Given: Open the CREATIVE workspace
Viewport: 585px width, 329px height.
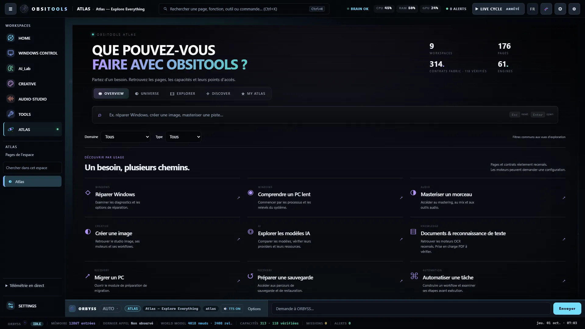Looking at the screenshot, I should pyautogui.click(x=32, y=84).
